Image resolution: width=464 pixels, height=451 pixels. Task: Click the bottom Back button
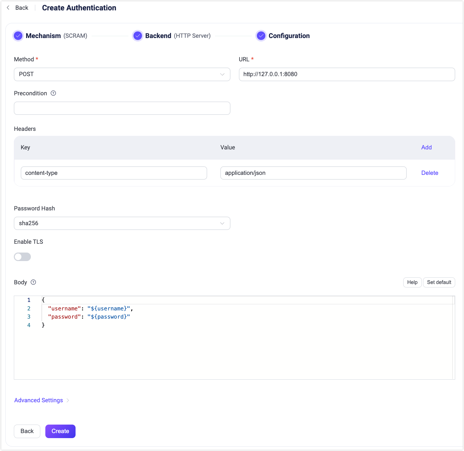(x=27, y=431)
